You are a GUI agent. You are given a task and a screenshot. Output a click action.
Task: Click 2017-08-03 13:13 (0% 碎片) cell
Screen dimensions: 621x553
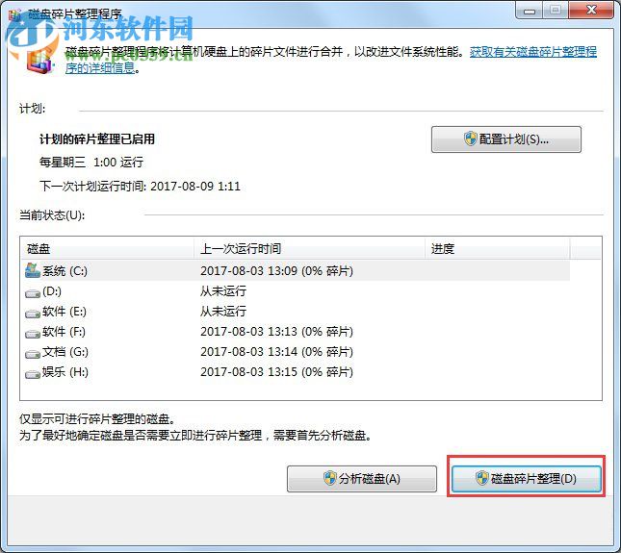276,332
